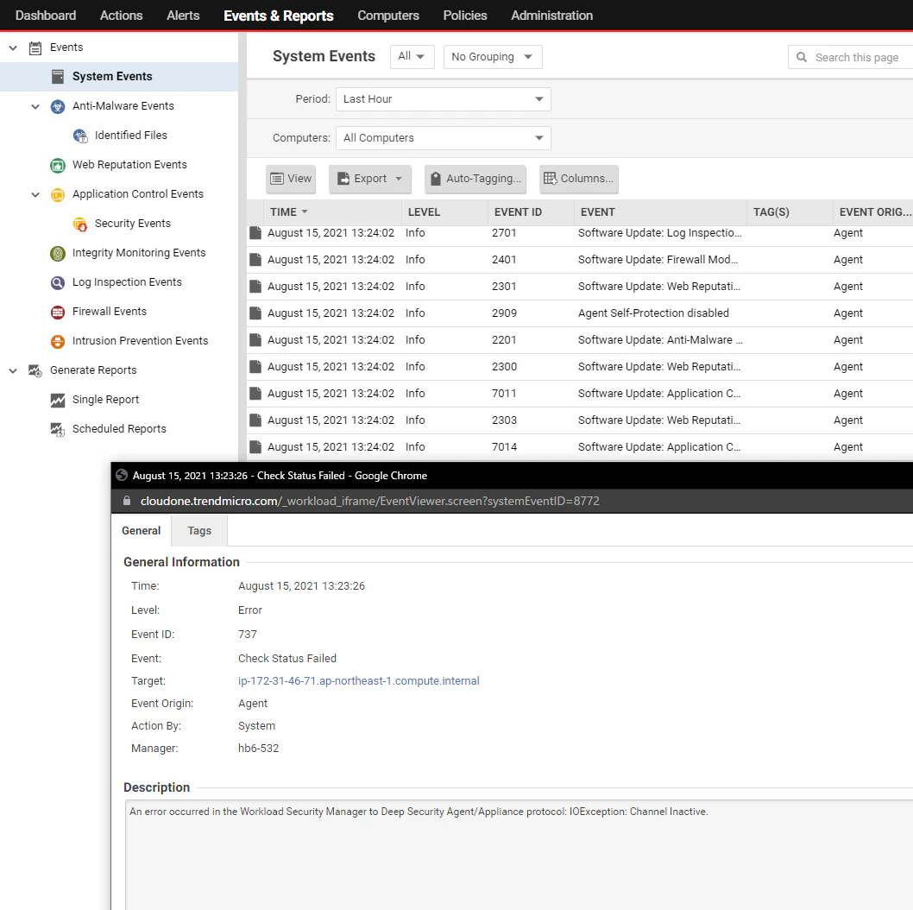Click the Scheduled Reports icon
Viewport: 913px width, 910px height.
tap(58, 429)
